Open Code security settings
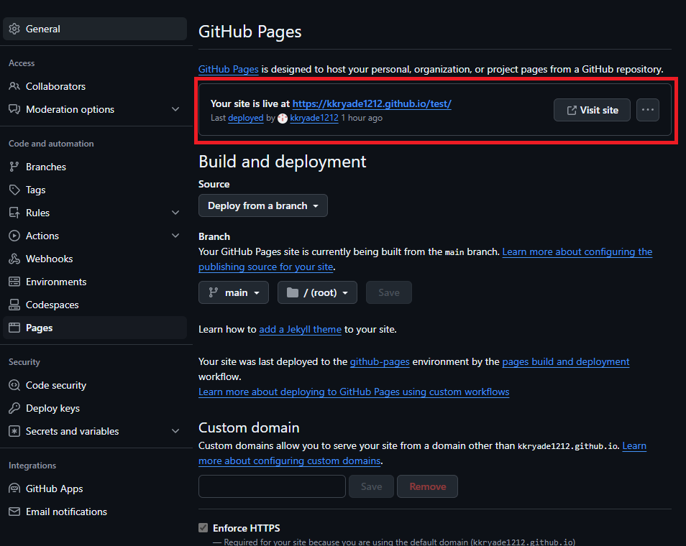The height and width of the screenshot is (546, 686). click(95, 385)
